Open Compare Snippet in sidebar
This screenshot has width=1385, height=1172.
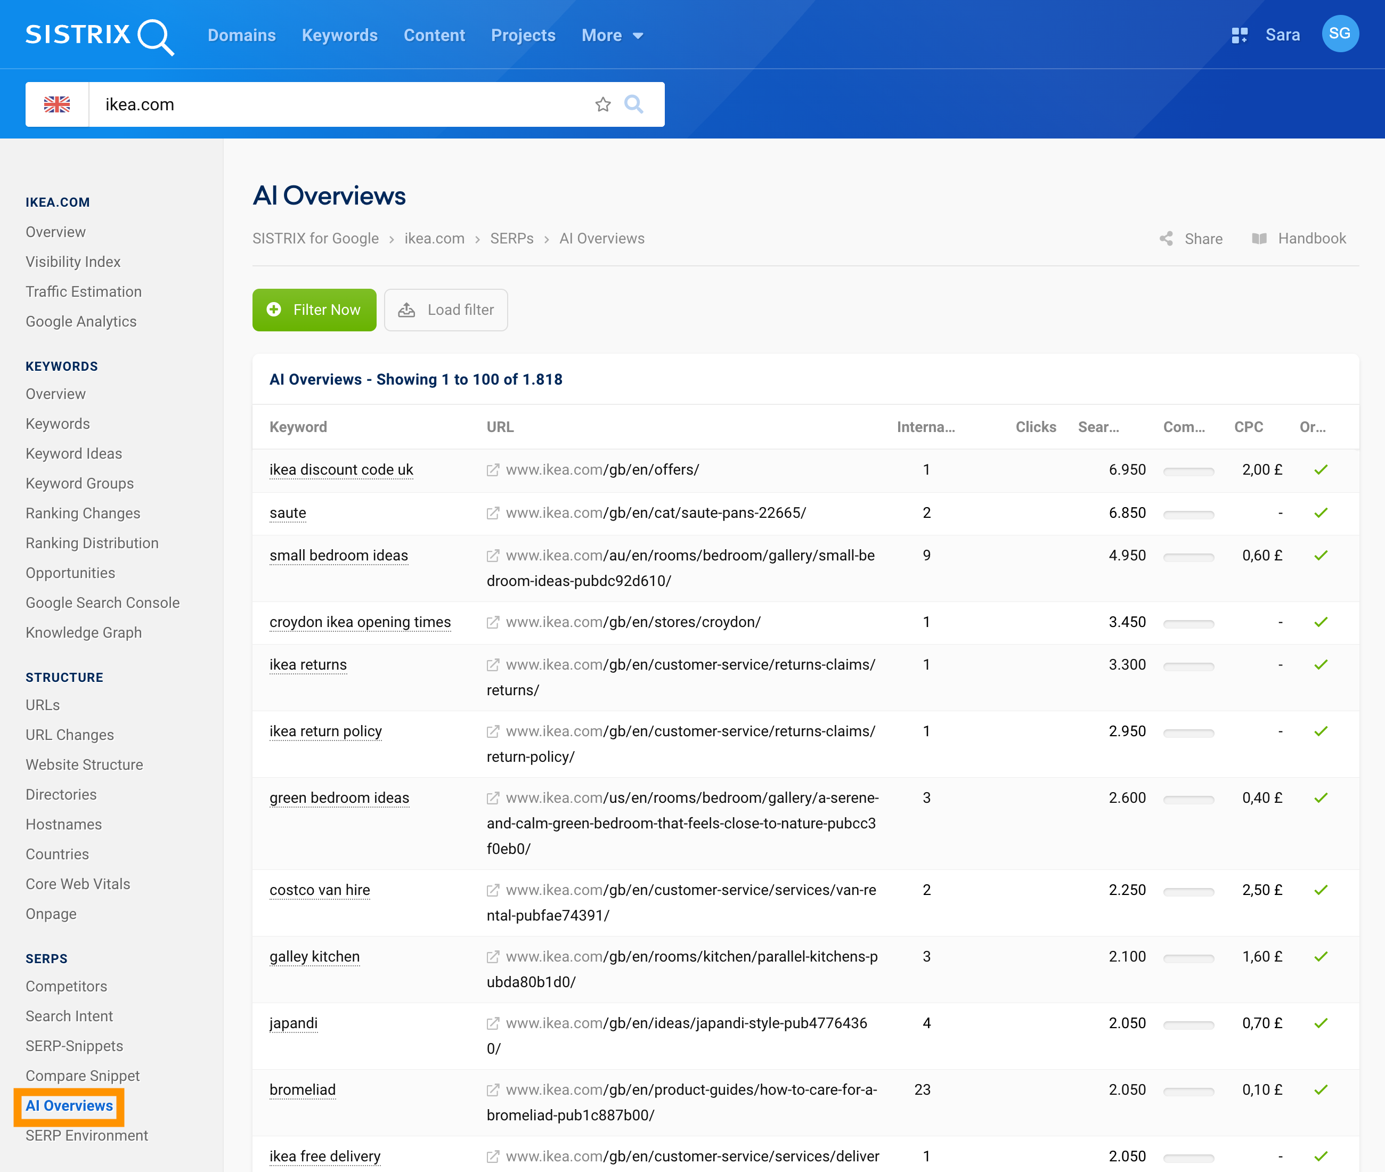click(x=83, y=1076)
